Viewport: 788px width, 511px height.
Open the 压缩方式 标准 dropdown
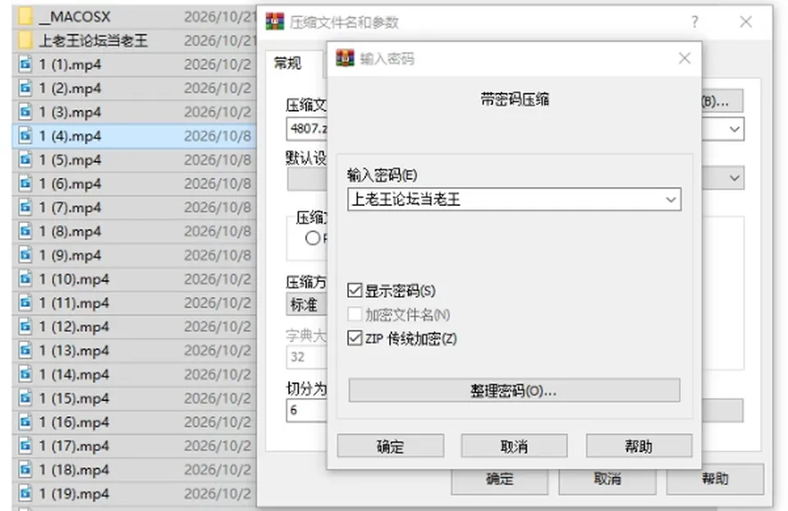[x=306, y=304]
